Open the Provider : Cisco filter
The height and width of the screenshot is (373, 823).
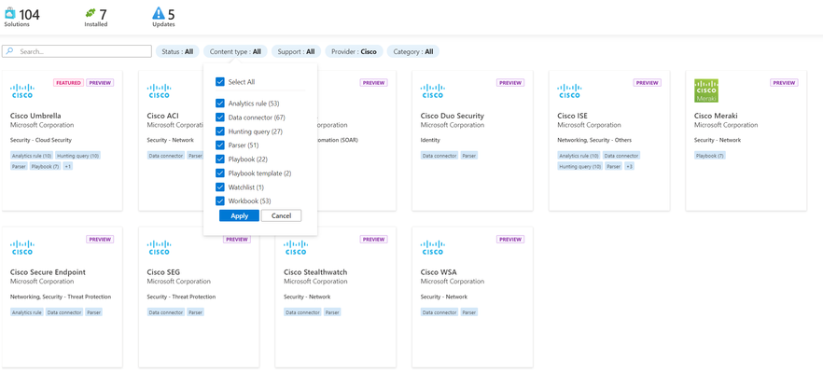click(x=354, y=51)
